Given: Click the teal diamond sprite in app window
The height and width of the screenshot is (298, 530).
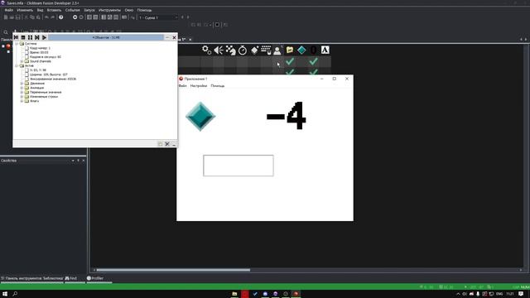Looking at the screenshot, I should [x=200, y=116].
